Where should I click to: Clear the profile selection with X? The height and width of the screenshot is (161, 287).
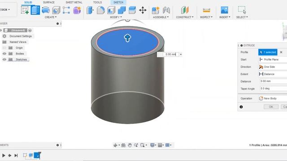[x=281, y=52]
